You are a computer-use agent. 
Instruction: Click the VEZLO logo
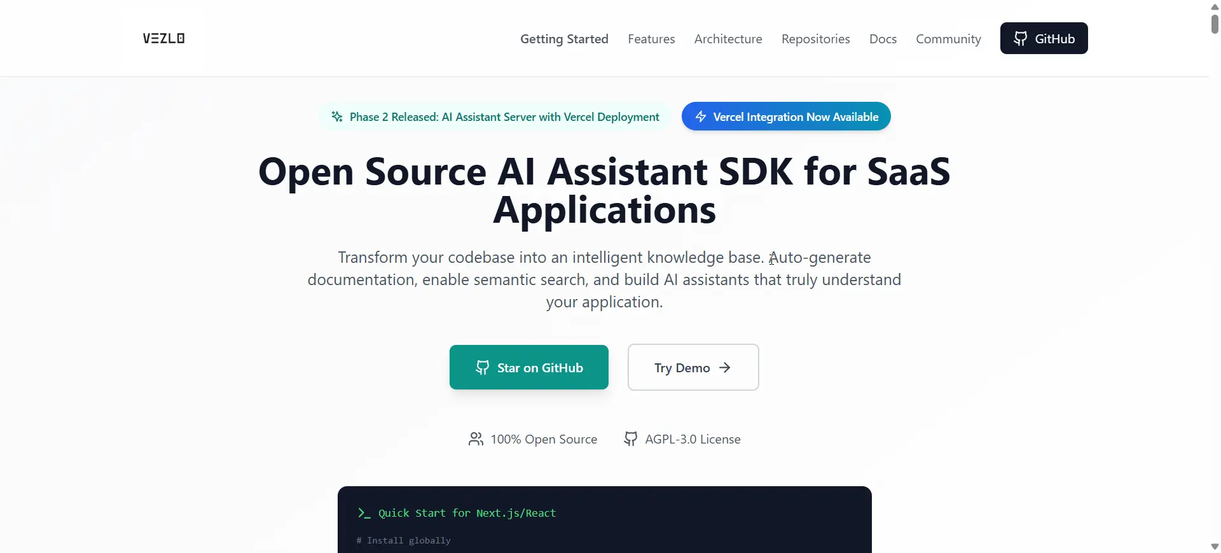click(163, 38)
